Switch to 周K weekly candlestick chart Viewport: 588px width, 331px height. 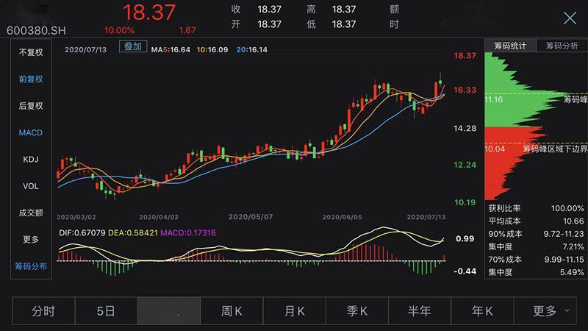pos(232,311)
